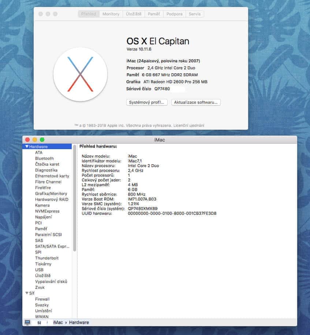Select NVMExpress in the sidebar
Screen dimensions: 310x335
pyautogui.click(x=47, y=211)
